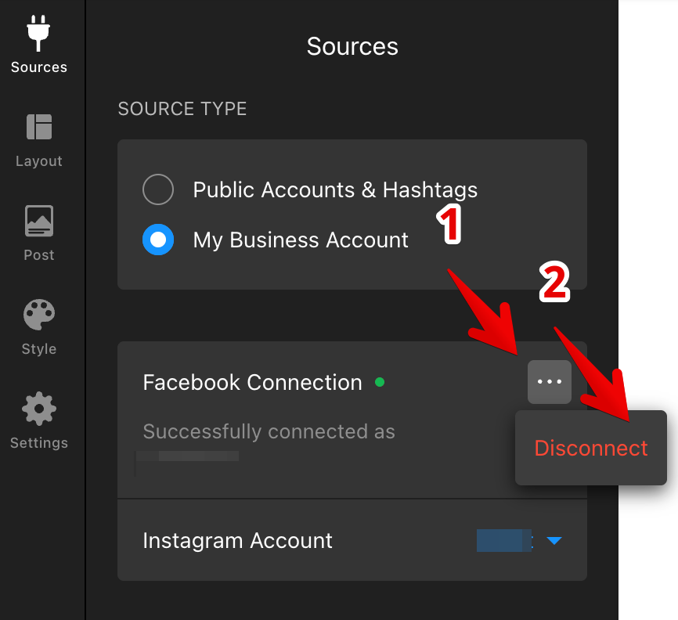Screen dimensions: 678x620
Task: Choose Disconnect from the popup menu
Action: click(x=590, y=448)
